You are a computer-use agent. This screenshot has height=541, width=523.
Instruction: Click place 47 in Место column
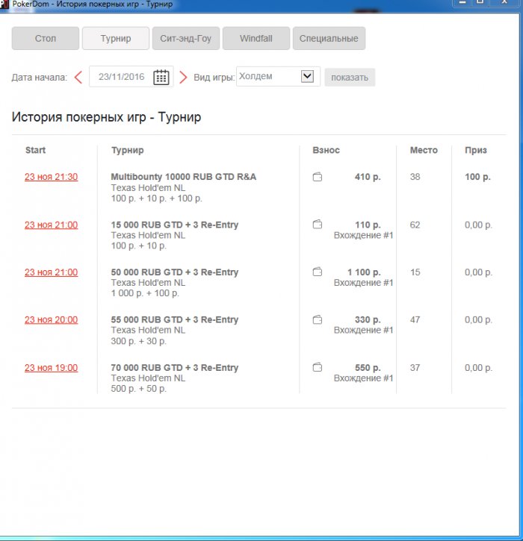[x=415, y=320]
